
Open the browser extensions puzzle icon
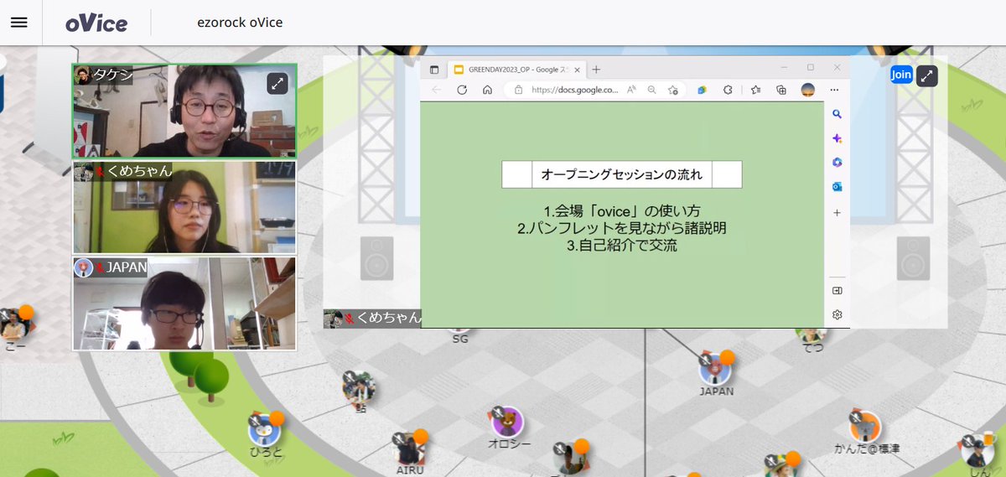click(728, 90)
